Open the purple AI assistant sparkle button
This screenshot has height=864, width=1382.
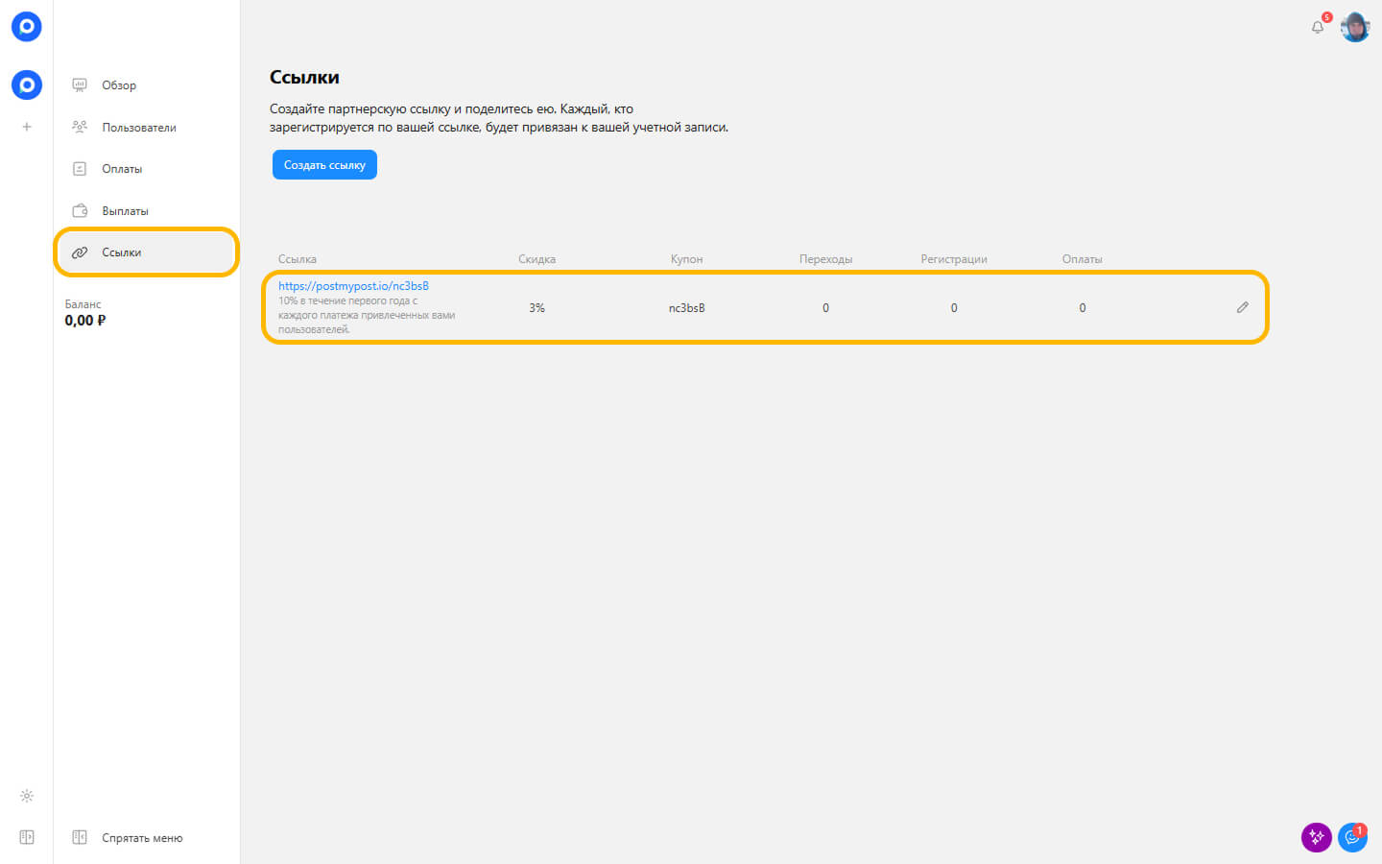1316,837
